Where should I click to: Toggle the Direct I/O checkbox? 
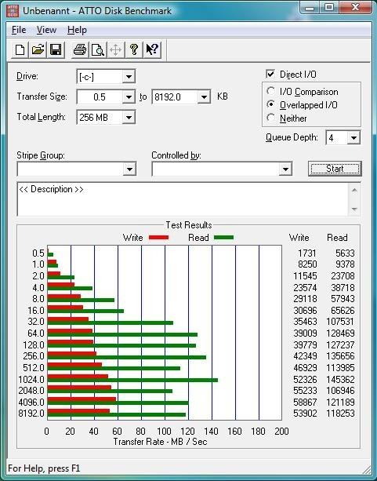click(270, 74)
